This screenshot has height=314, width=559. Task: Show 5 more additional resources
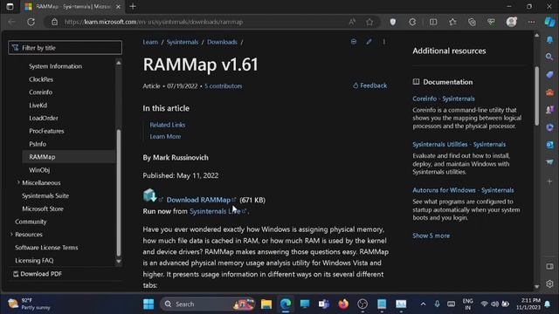tap(431, 235)
